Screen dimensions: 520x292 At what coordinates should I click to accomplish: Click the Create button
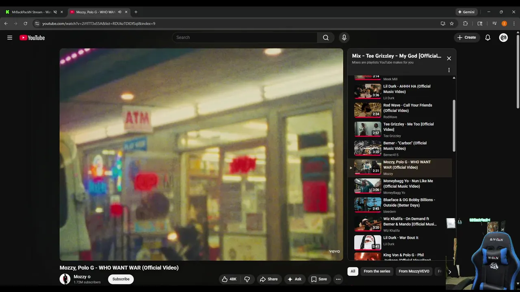pos(466,37)
